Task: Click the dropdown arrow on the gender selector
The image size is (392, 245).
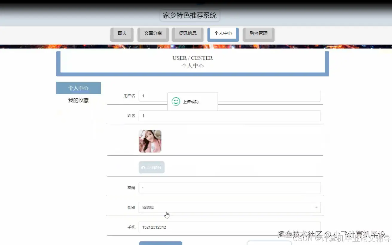Action: pos(316,207)
